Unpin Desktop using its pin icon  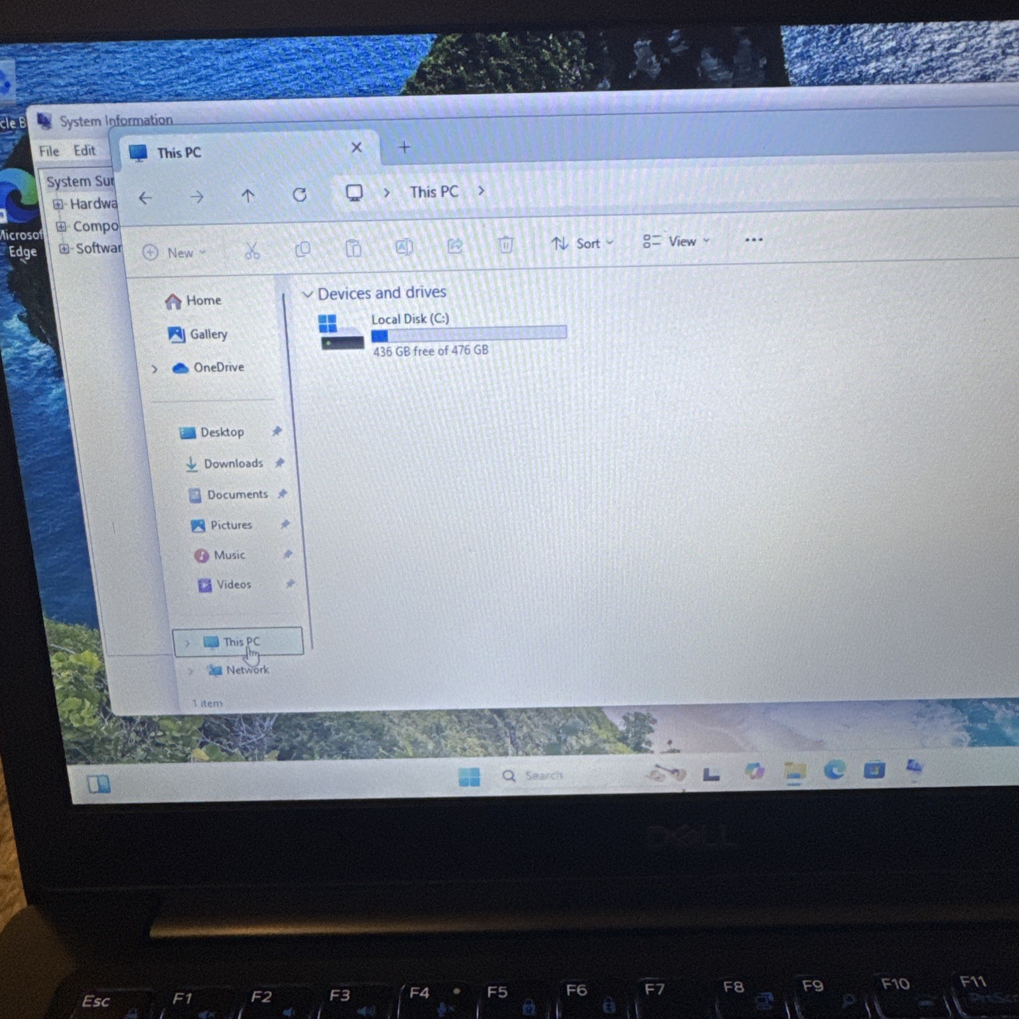pos(277,431)
